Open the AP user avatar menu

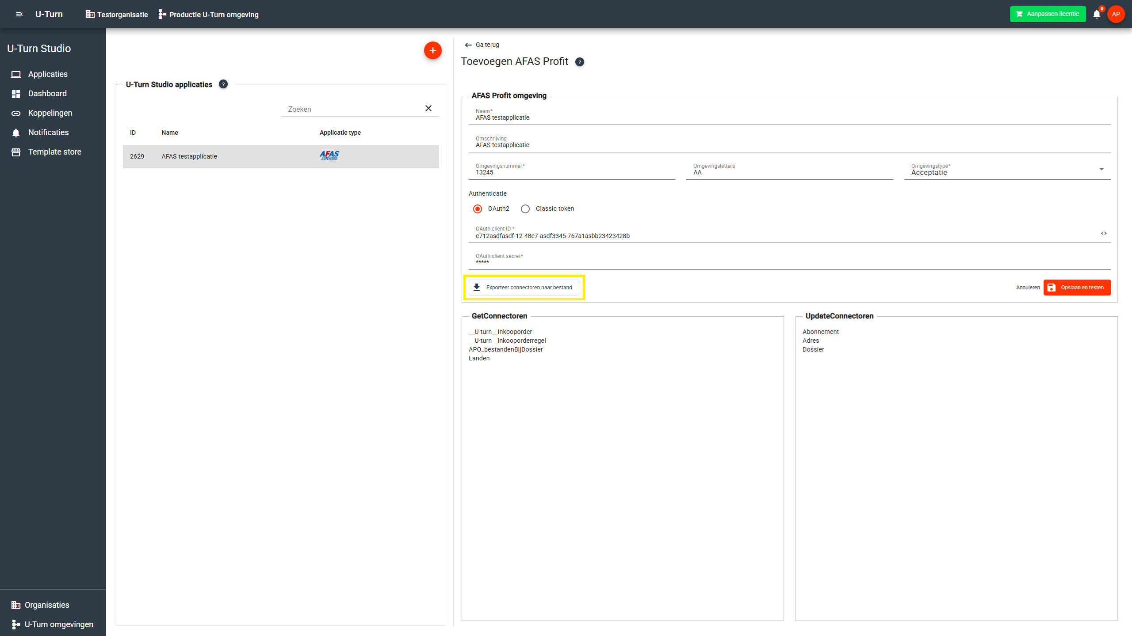pos(1116,14)
